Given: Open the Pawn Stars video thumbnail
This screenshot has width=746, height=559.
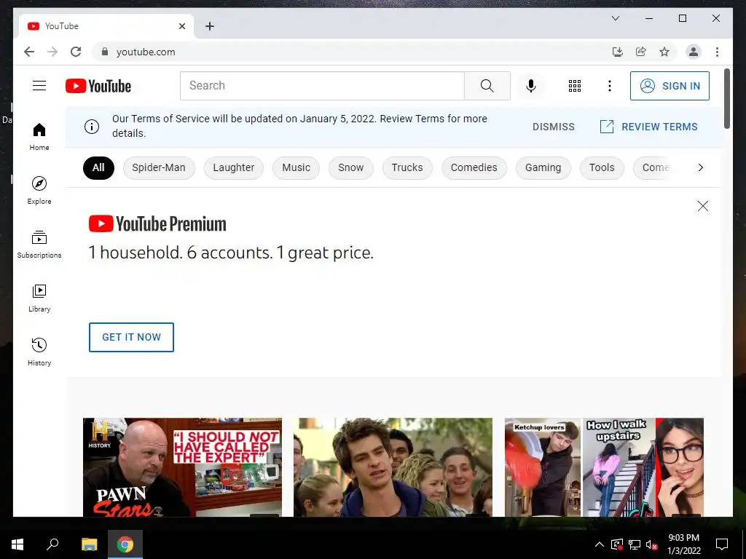Looking at the screenshot, I should click(182, 467).
